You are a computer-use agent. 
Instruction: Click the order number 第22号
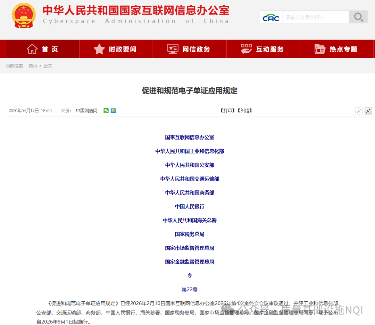190,290
